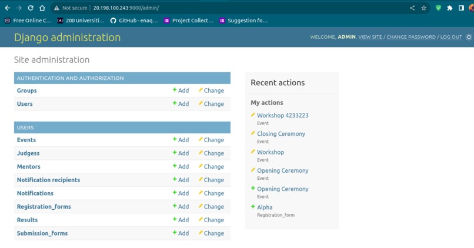The image size is (474, 248).
Task: Add a new Result
Action: tap(181, 220)
